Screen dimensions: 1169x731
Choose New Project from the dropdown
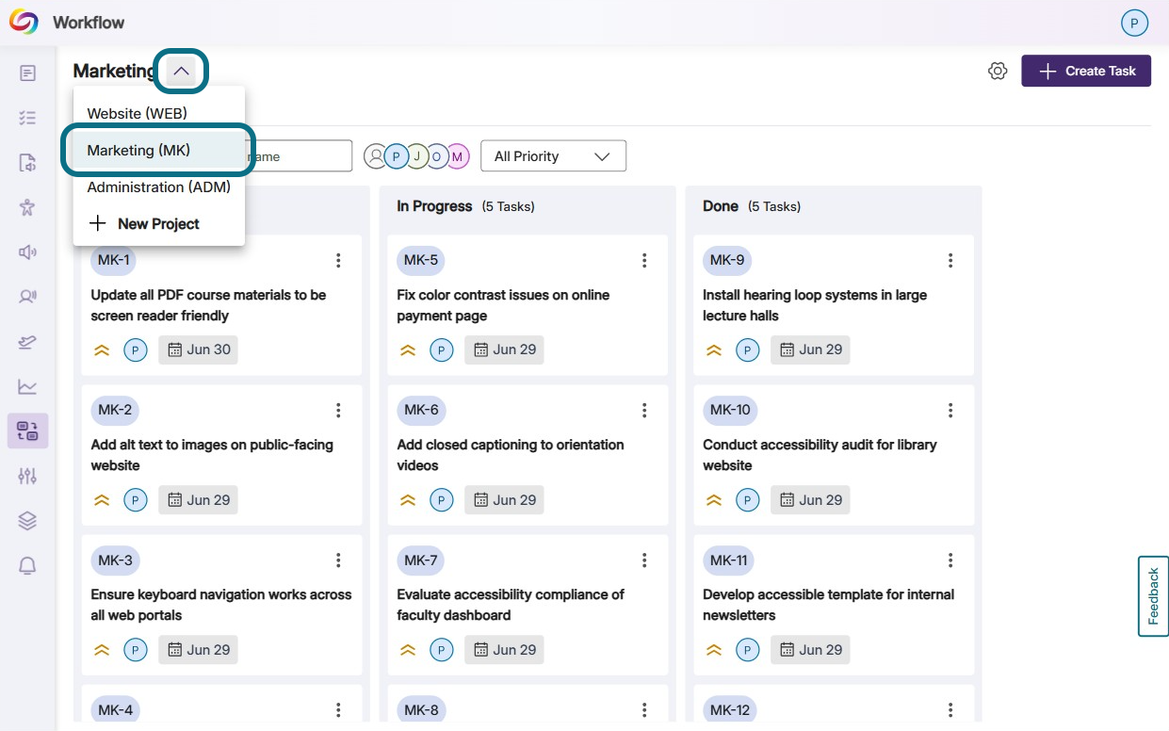click(159, 223)
